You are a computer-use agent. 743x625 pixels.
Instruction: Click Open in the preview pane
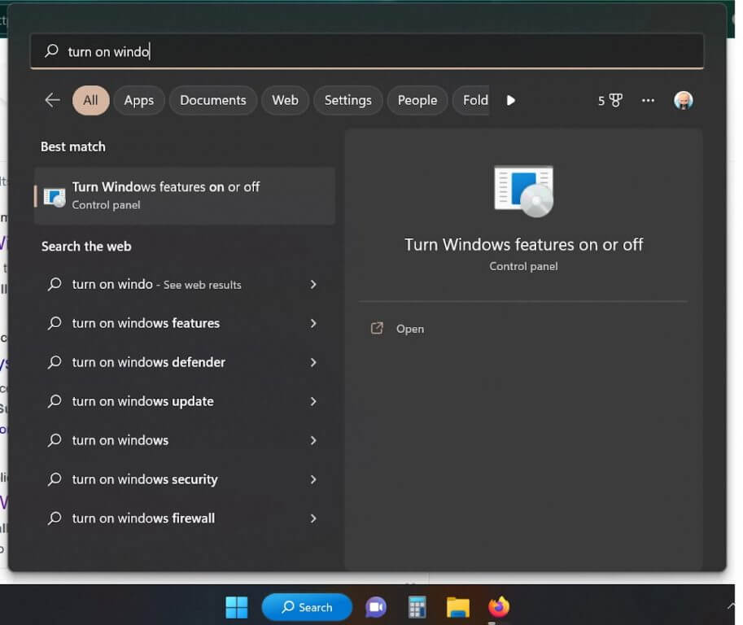pos(410,329)
